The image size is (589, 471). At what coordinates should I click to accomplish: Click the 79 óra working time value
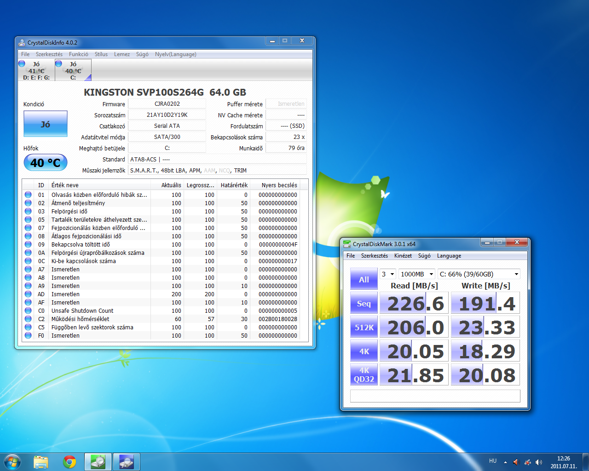286,148
